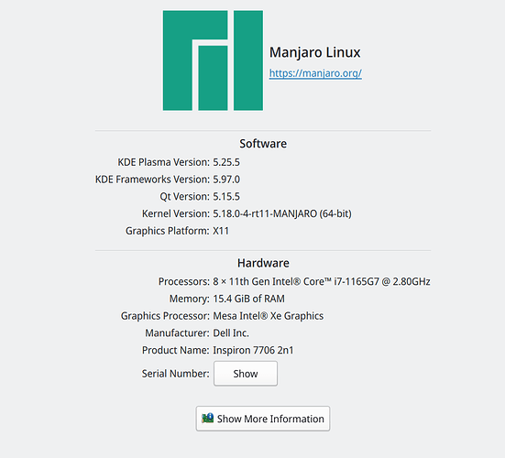Select KDE Frameworks Version value 5.97.0

(x=226, y=180)
